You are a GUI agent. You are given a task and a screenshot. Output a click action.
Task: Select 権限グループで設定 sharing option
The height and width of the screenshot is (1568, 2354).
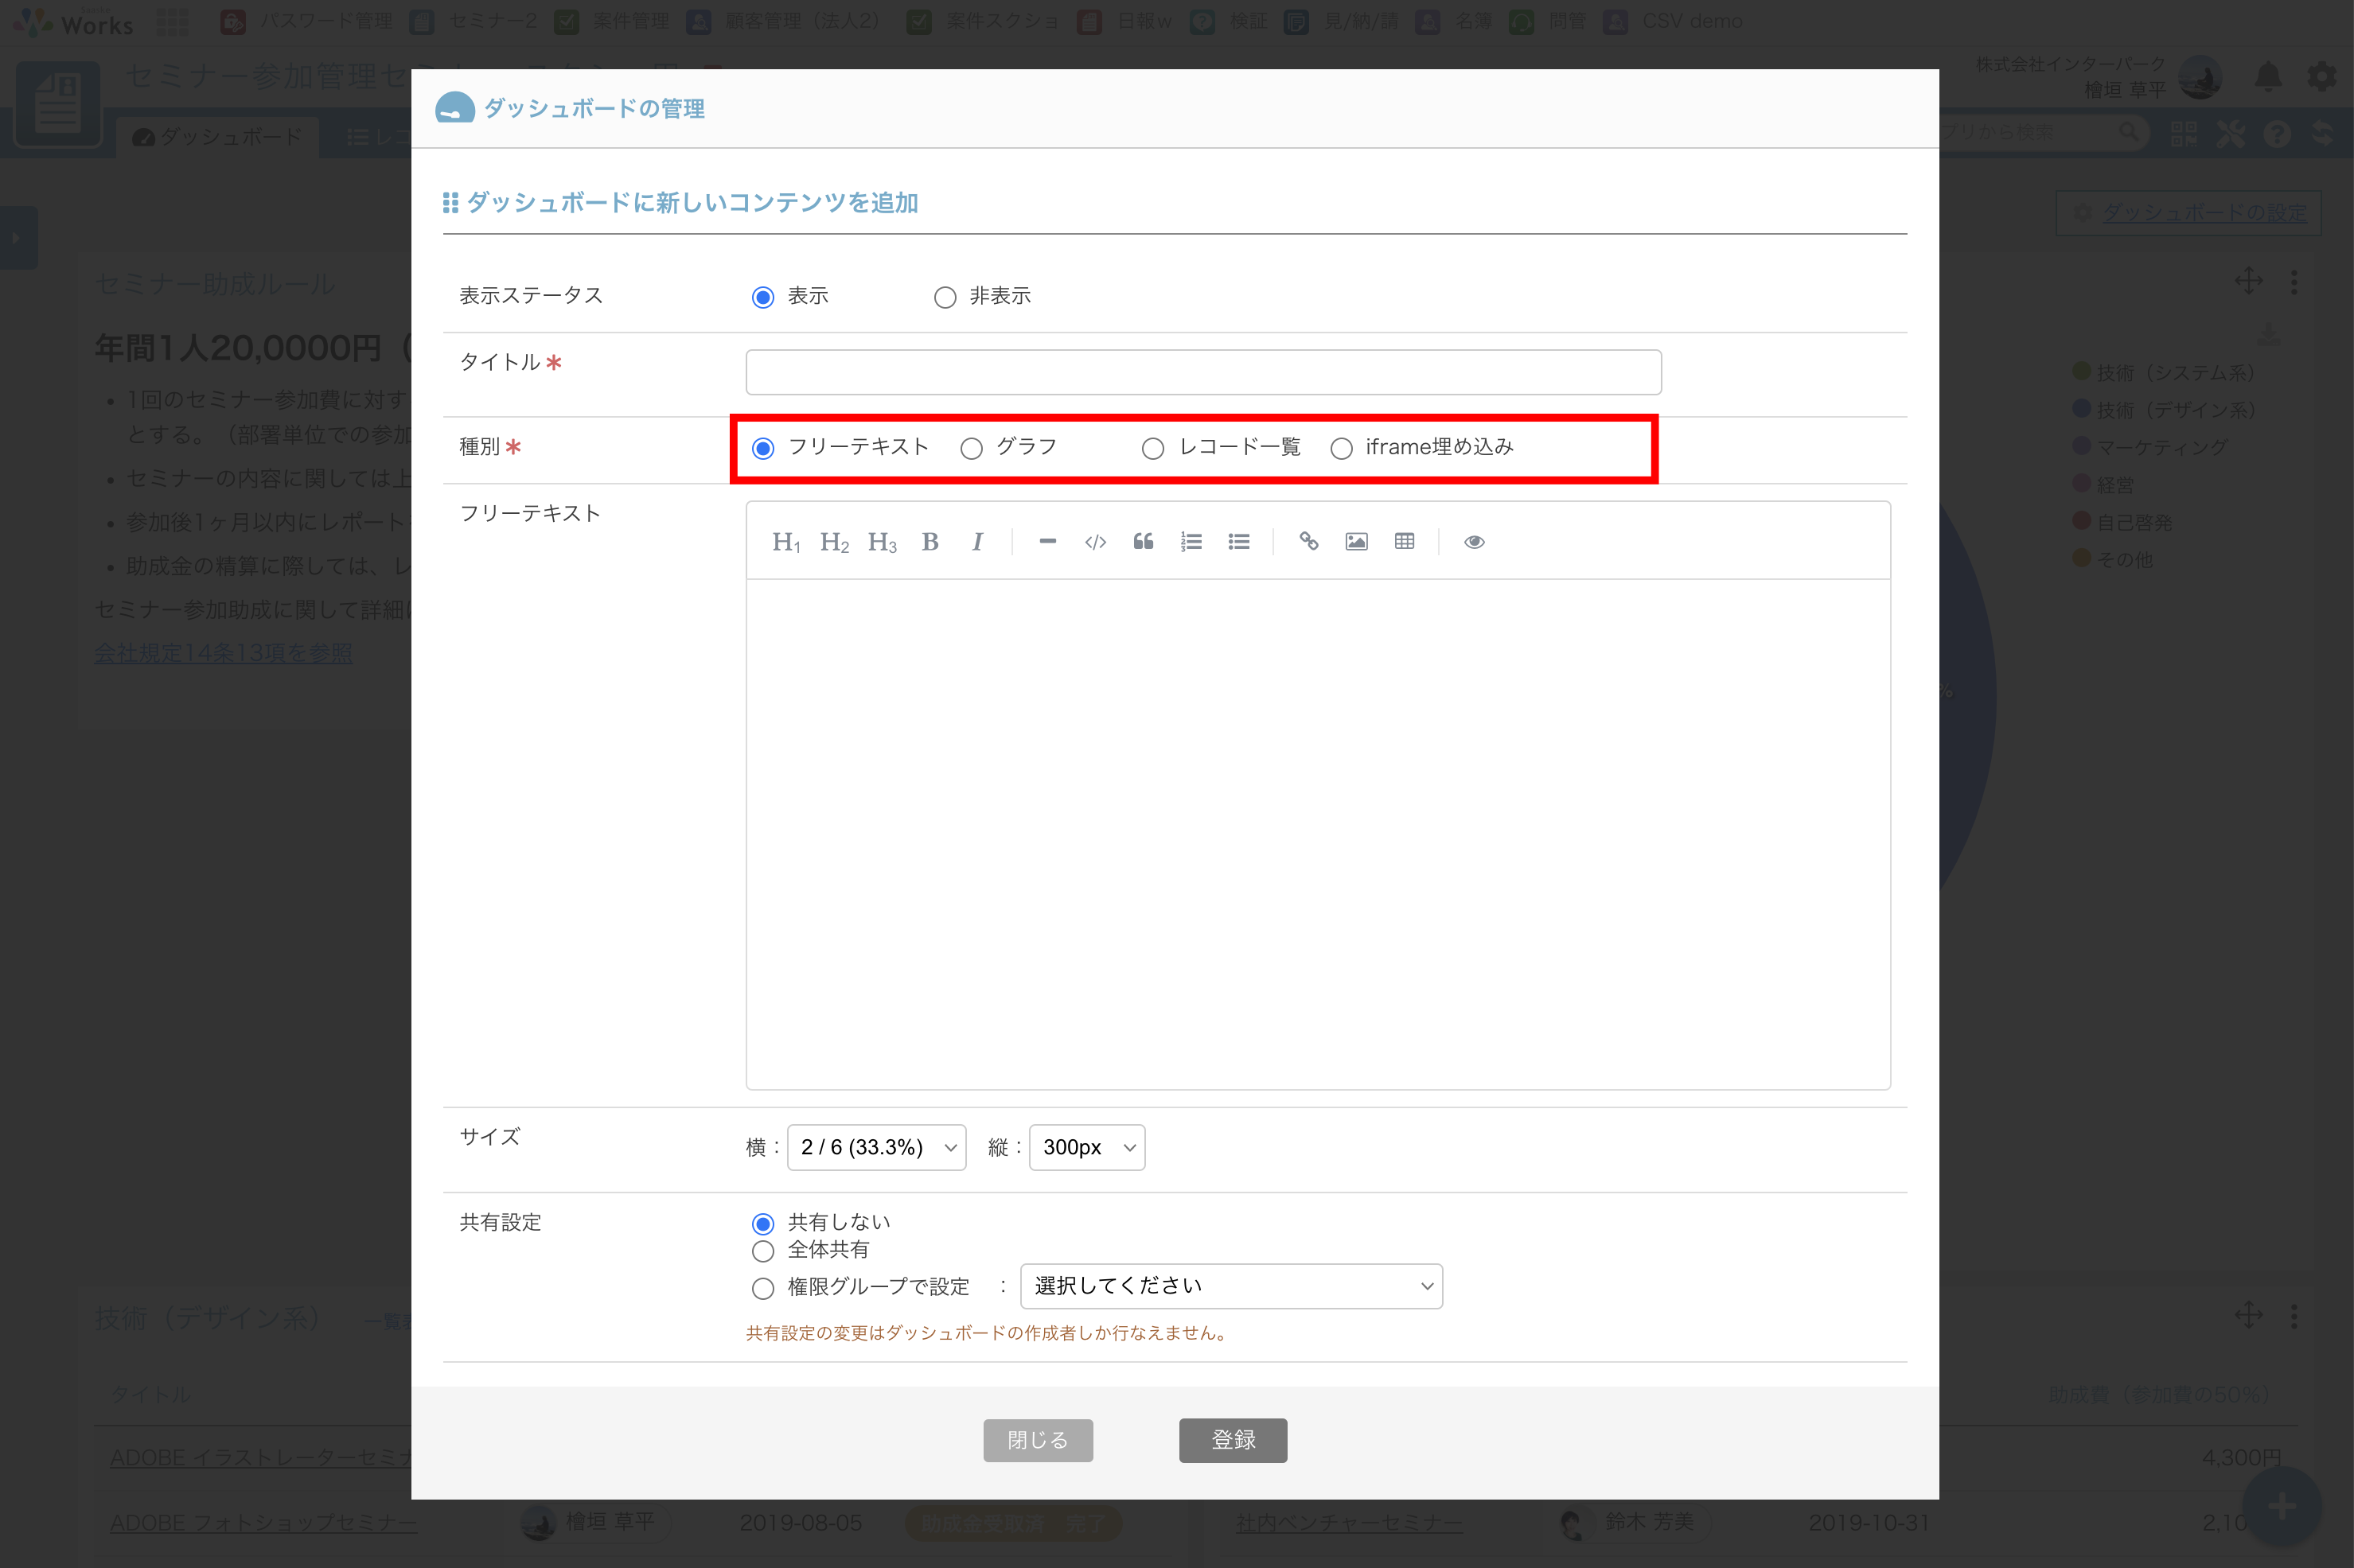coord(763,1288)
